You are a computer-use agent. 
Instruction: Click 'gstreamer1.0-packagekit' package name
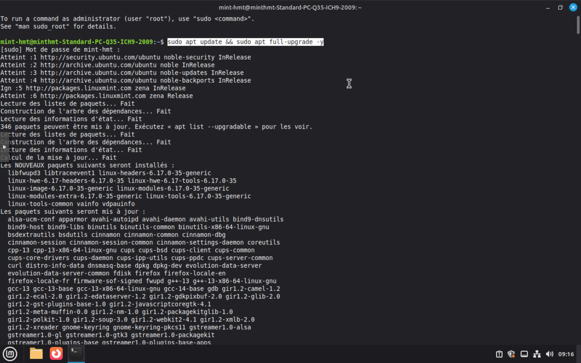click(173, 335)
